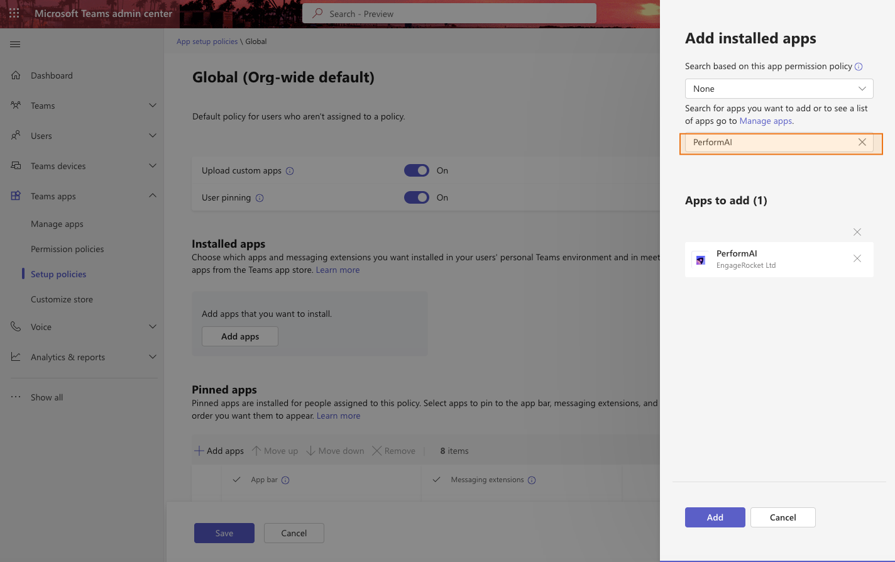Open Permission policies in sidebar
Screen dimensions: 895x562
point(67,249)
